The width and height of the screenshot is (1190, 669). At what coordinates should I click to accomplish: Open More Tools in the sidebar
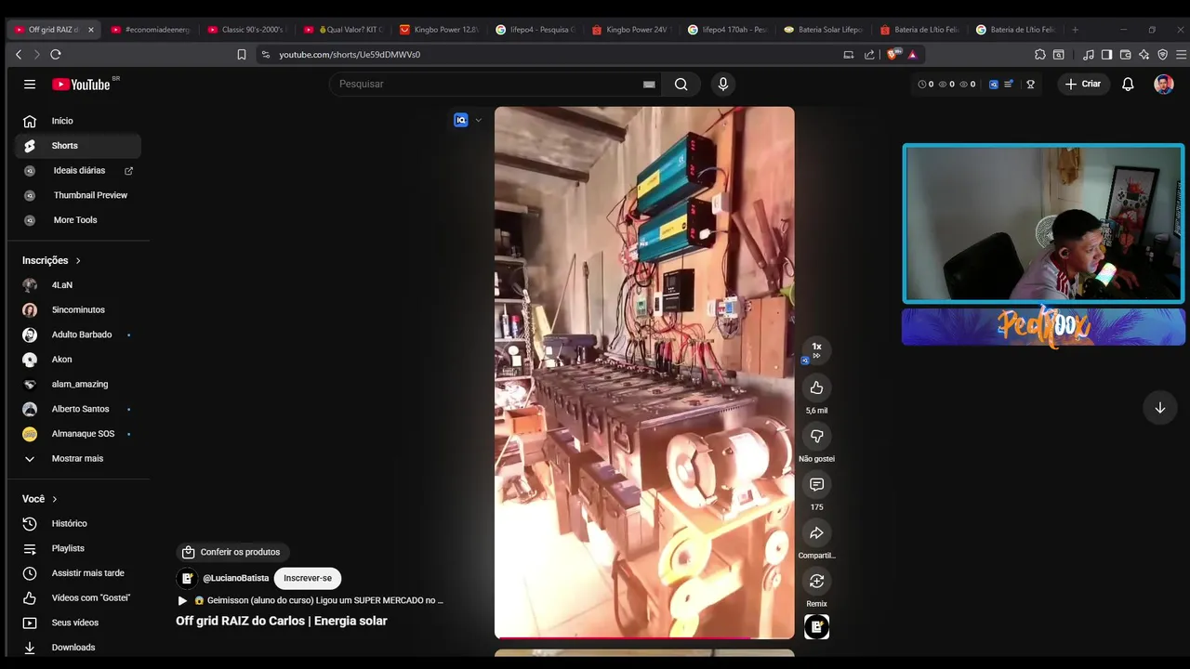pos(77,220)
